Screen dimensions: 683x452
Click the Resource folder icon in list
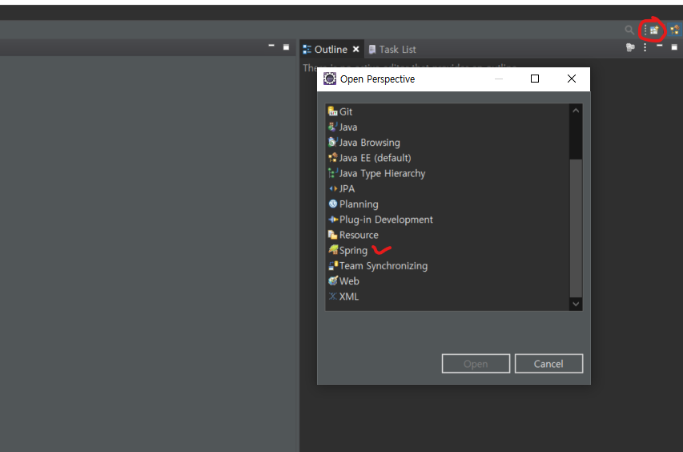333,235
